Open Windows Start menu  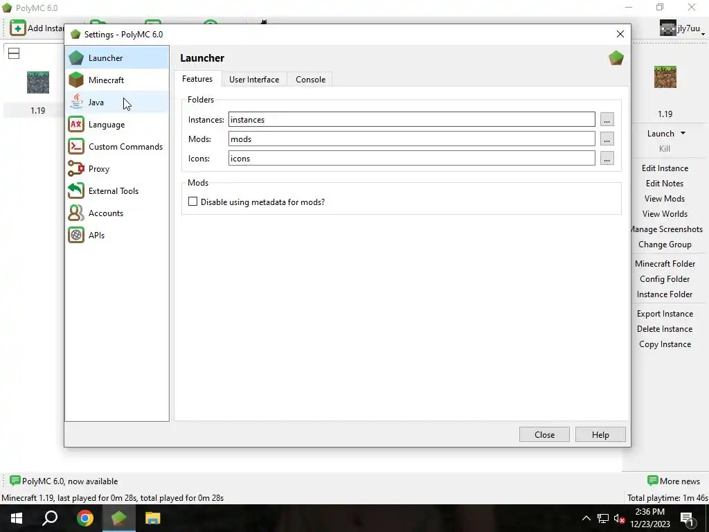(x=17, y=518)
